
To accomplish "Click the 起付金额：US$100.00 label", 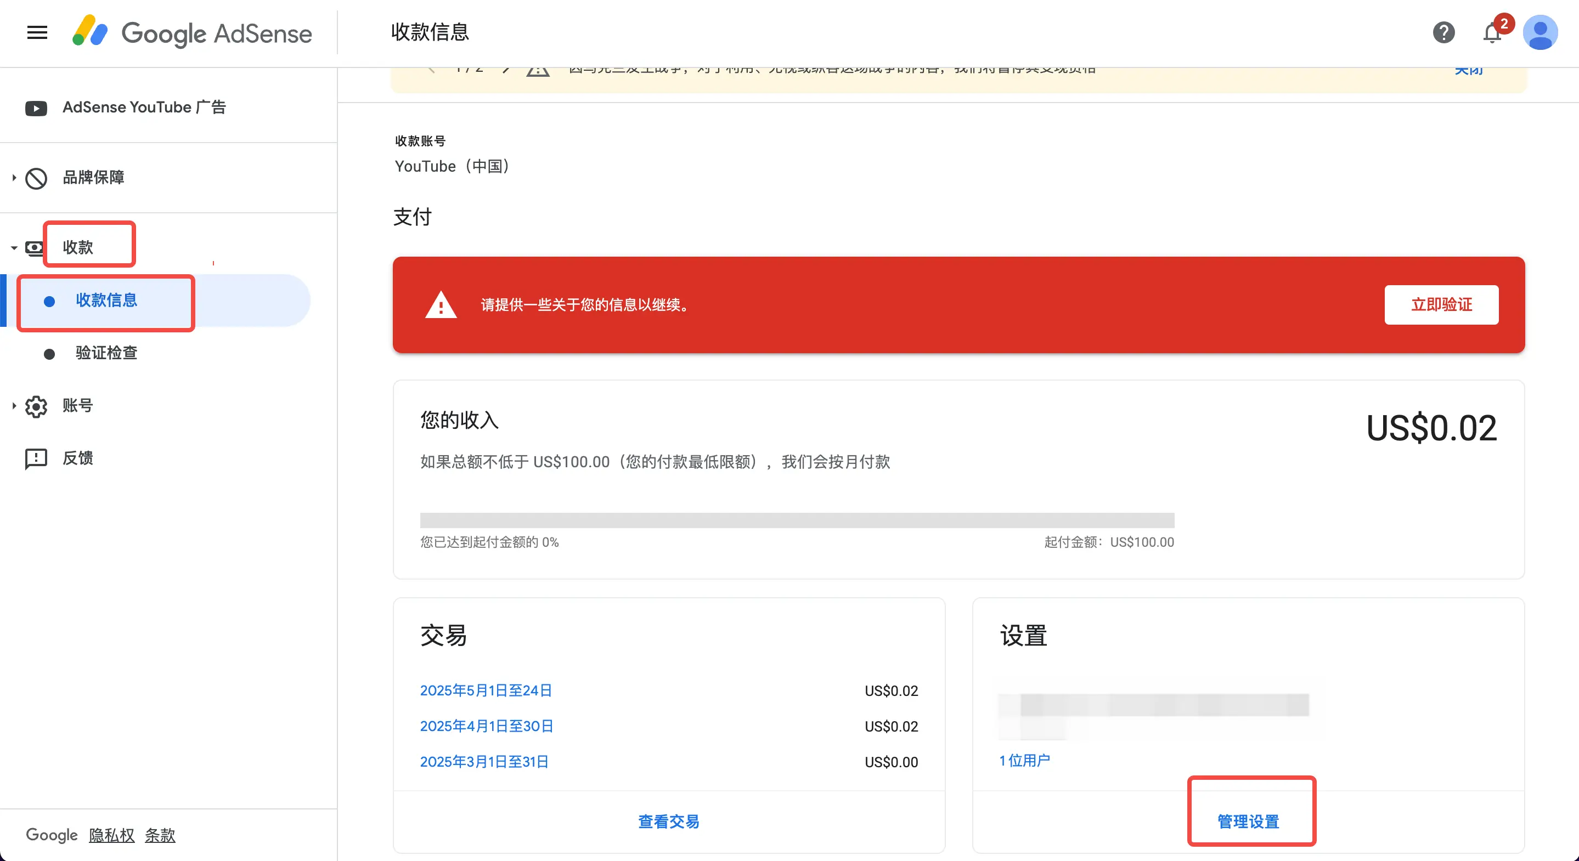I will pos(1109,542).
